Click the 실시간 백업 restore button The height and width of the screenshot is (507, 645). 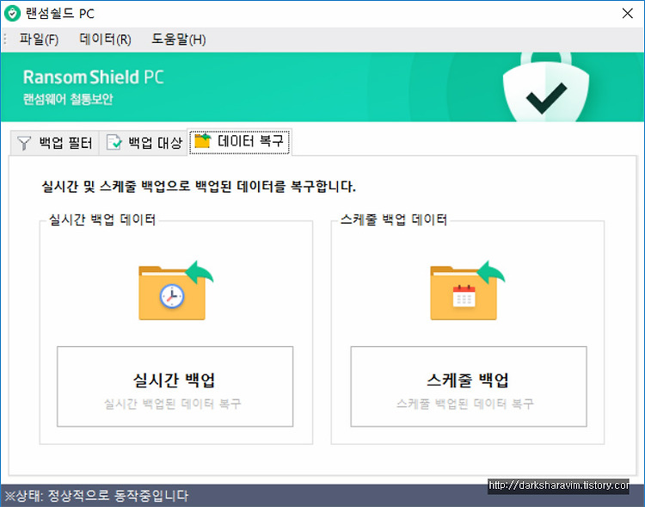pos(175,386)
